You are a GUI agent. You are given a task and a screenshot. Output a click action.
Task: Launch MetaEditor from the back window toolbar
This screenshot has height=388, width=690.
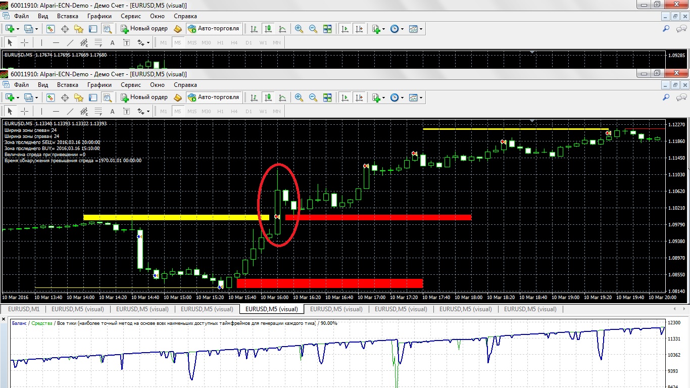click(178, 29)
